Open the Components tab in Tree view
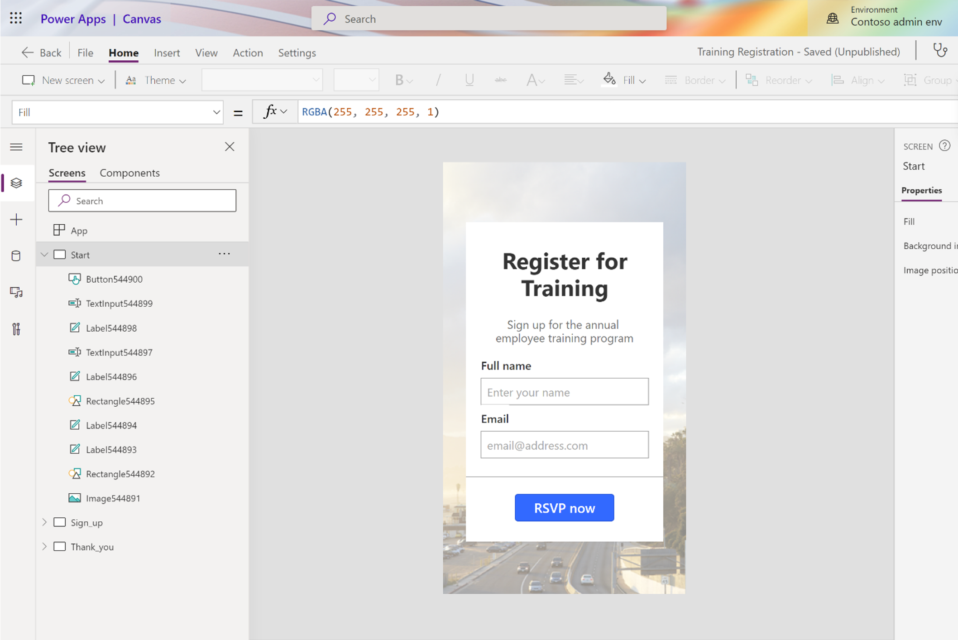This screenshot has height=640, width=958. tap(129, 173)
